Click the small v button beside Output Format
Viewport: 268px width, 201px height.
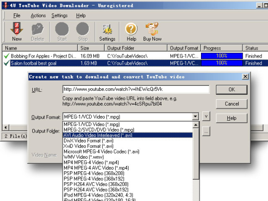pyautogui.click(x=206, y=116)
